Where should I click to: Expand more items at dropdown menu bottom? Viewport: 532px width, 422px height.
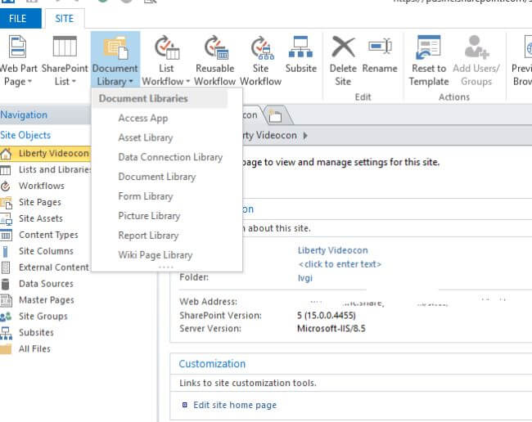click(x=166, y=267)
